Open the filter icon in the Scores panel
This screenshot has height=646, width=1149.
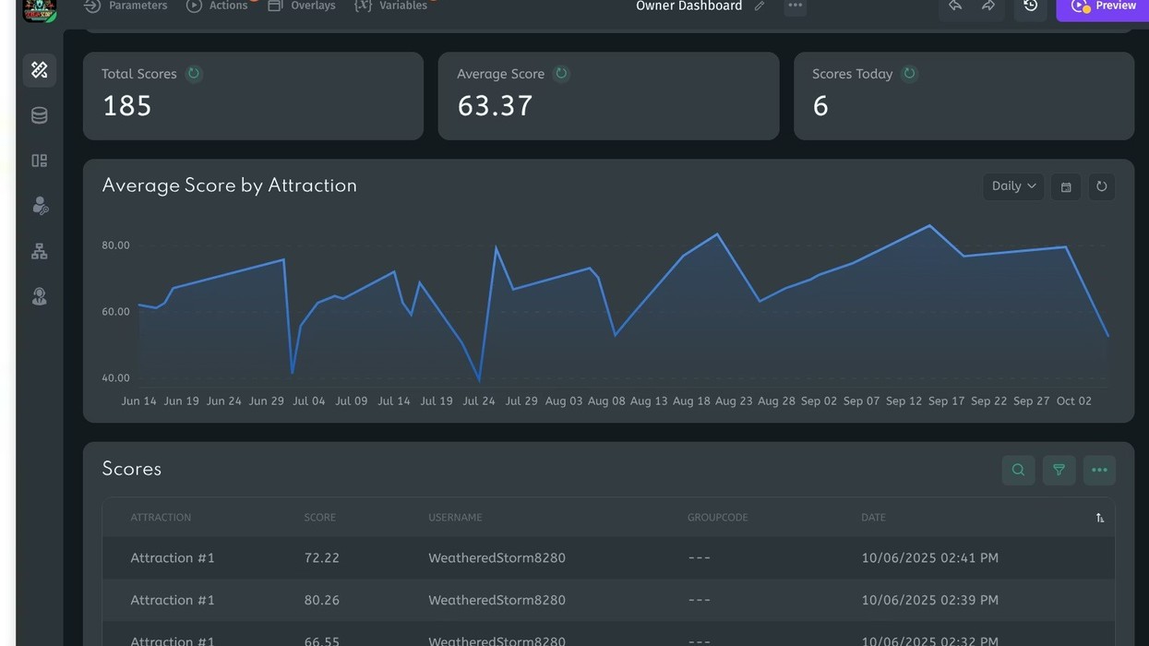[1059, 470]
